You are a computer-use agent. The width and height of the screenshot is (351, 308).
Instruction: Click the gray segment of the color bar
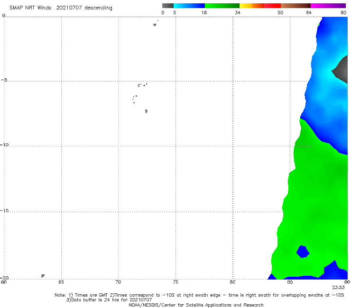[168, 6]
